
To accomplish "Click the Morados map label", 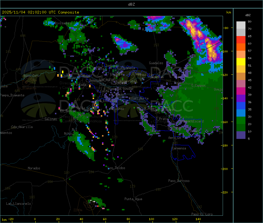I will point(34,168).
